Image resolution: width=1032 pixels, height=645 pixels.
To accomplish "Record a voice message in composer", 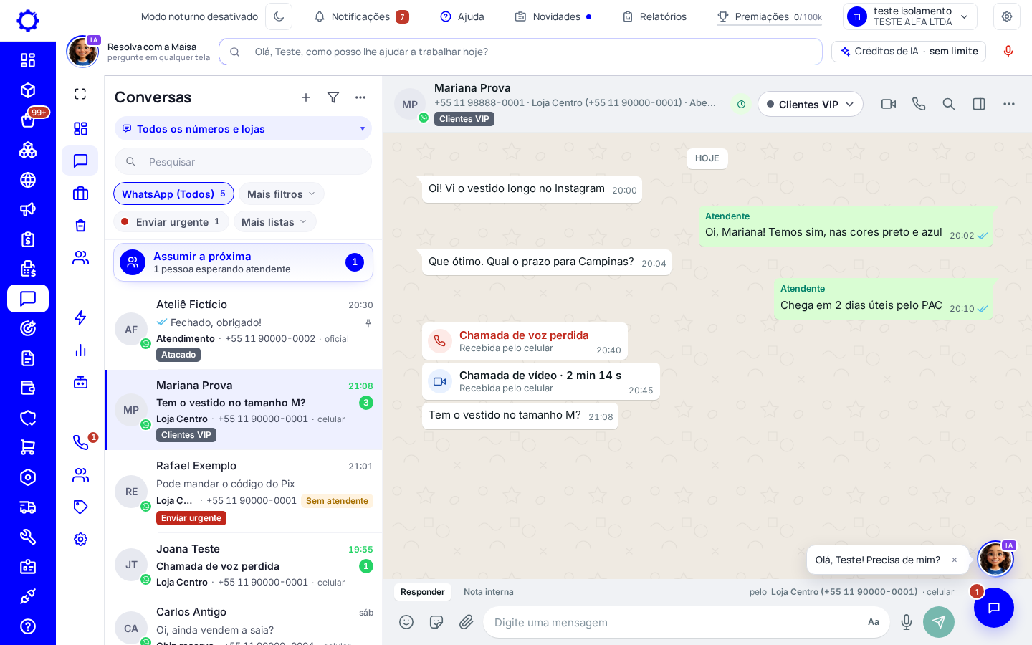I will [x=907, y=622].
